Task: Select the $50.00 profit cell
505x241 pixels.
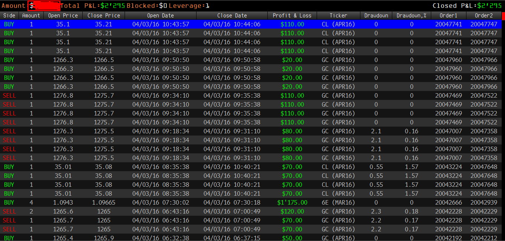Action: [292, 238]
